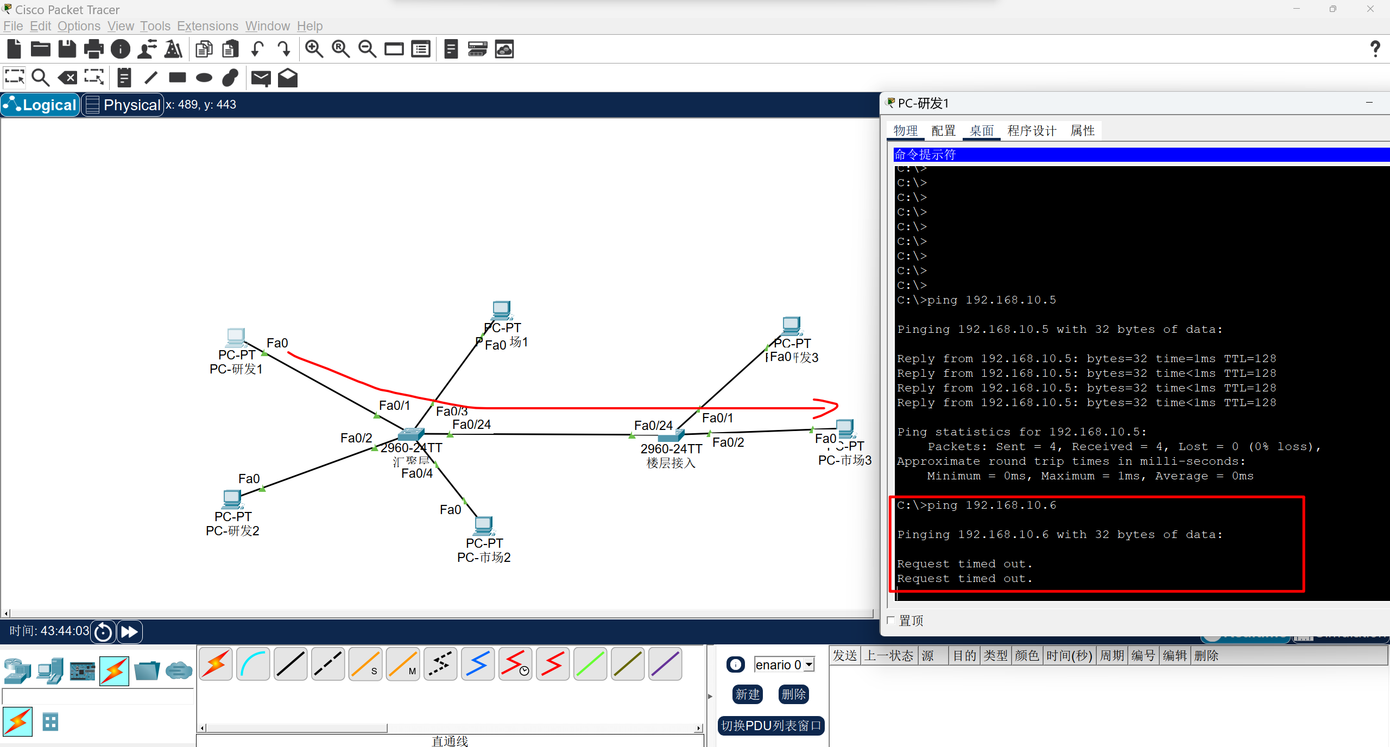The width and height of the screenshot is (1390, 747).
Task: Zoom out of the workspace
Action: coord(367,49)
